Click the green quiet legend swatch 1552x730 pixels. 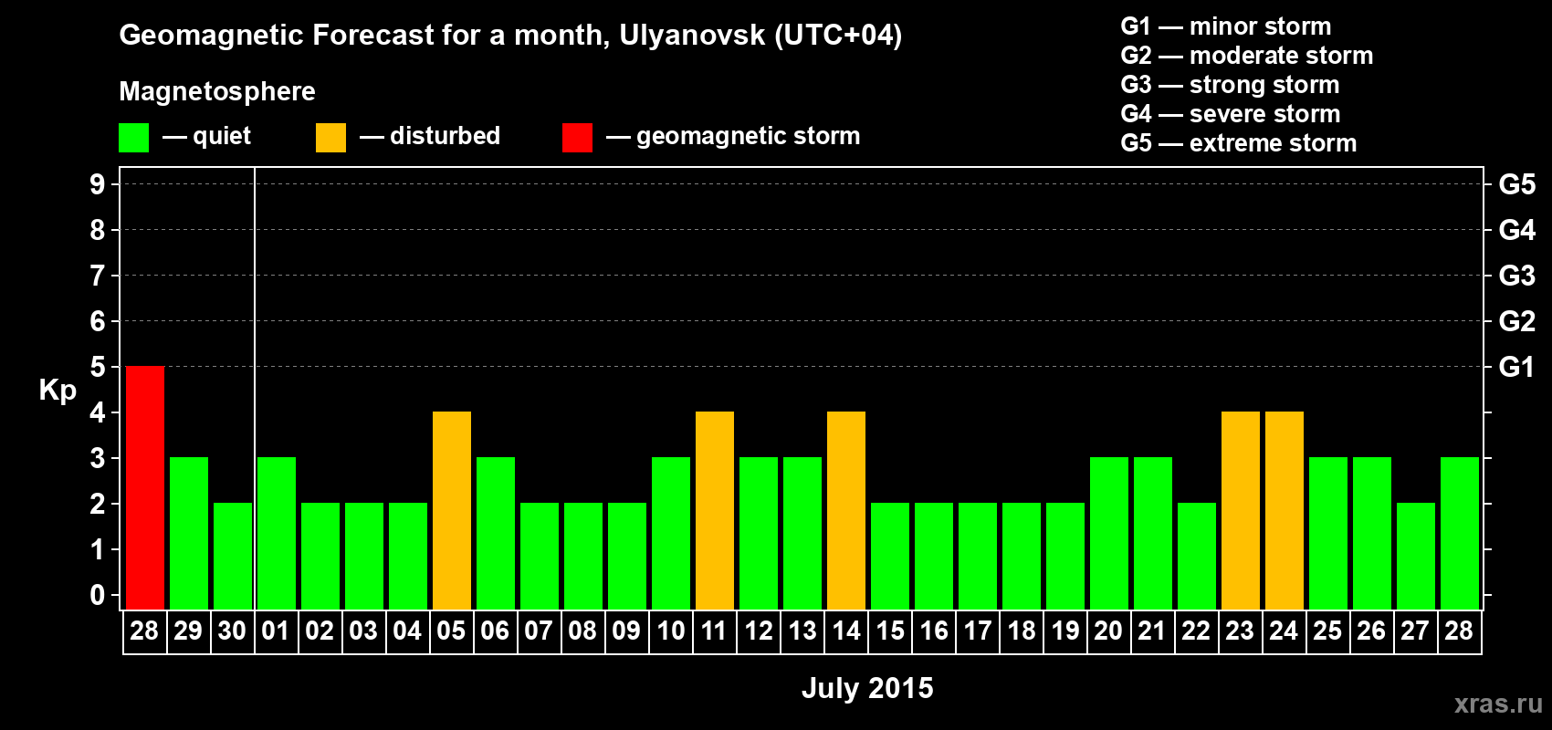pos(133,138)
